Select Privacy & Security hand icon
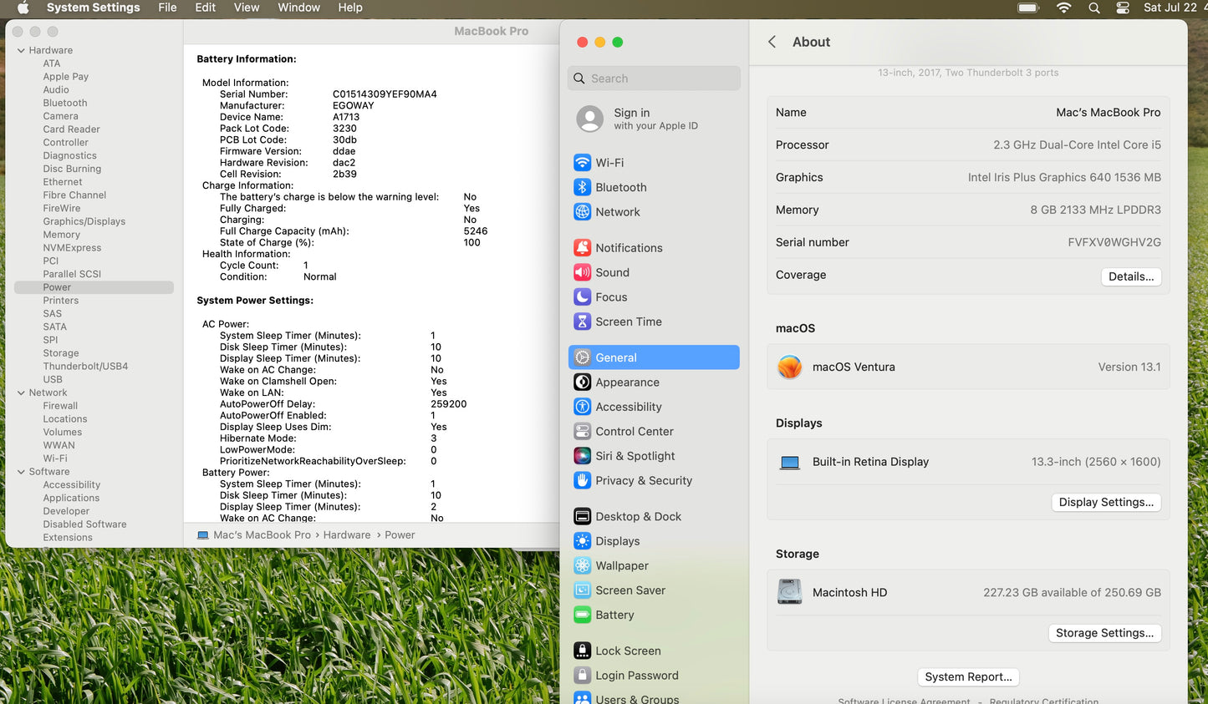Image resolution: width=1208 pixels, height=704 pixels. coord(583,480)
